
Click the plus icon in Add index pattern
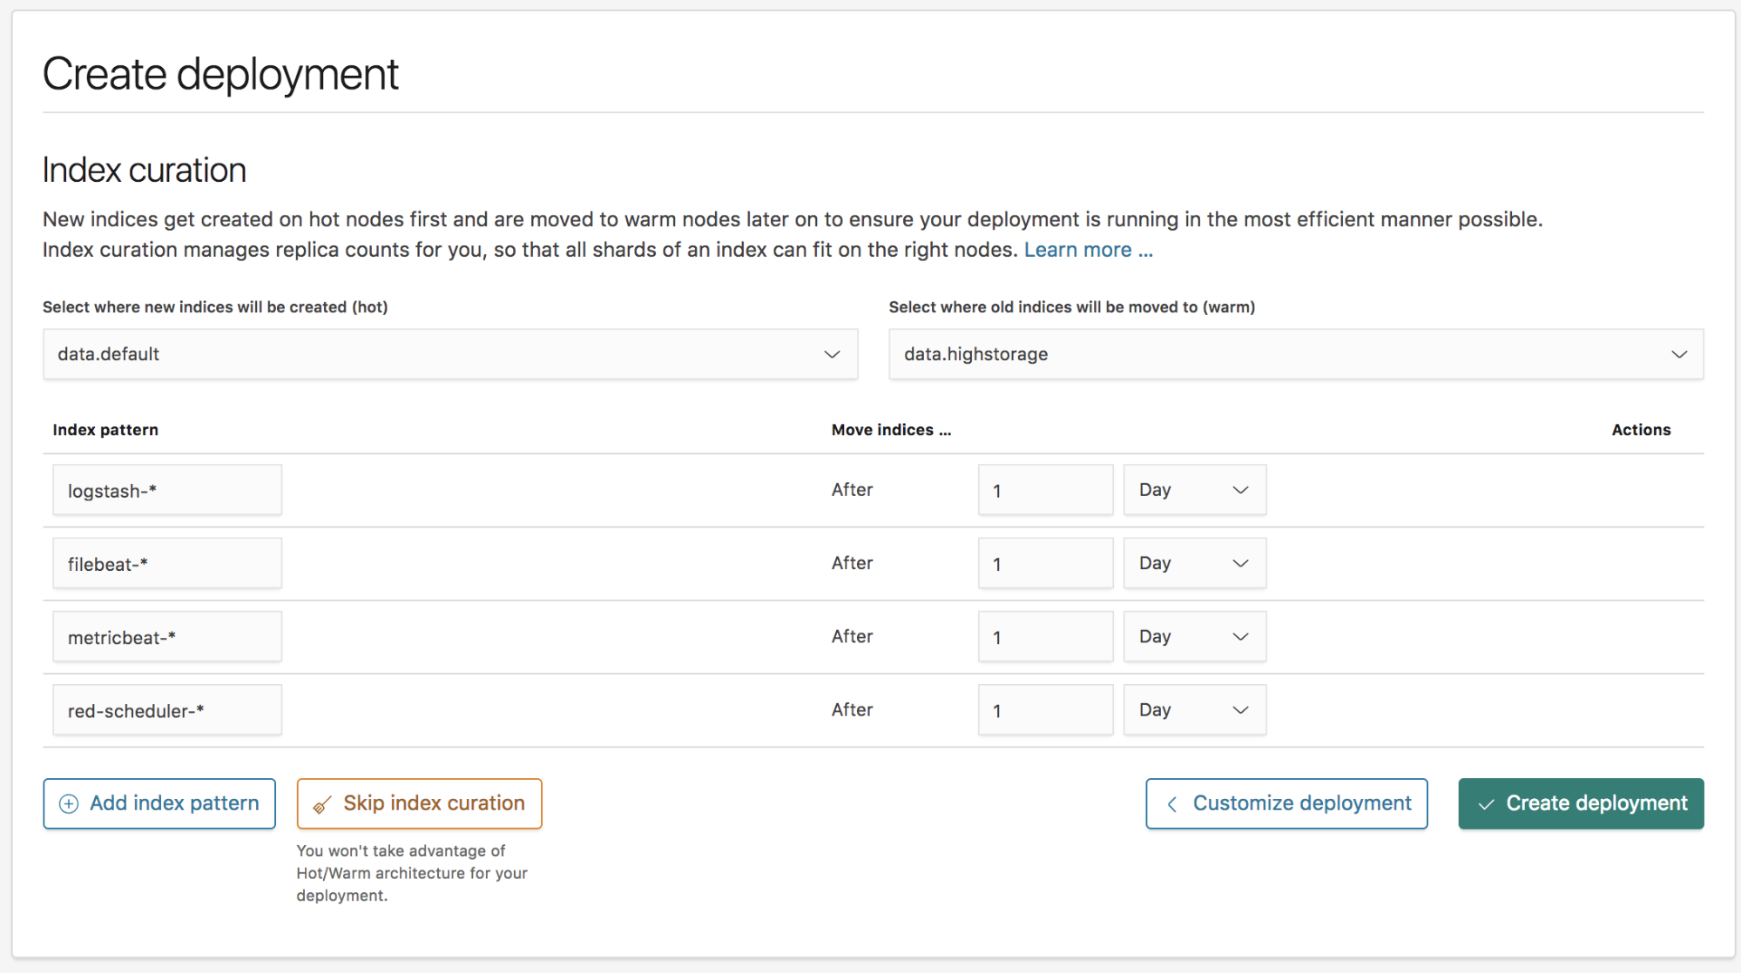coord(69,803)
